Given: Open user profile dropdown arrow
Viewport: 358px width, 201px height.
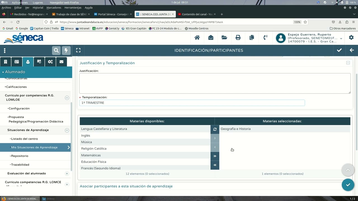Looking at the screenshot, I should click(x=341, y=39).
